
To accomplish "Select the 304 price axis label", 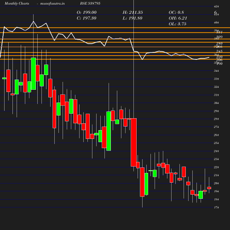I will [x=216, y=103].
